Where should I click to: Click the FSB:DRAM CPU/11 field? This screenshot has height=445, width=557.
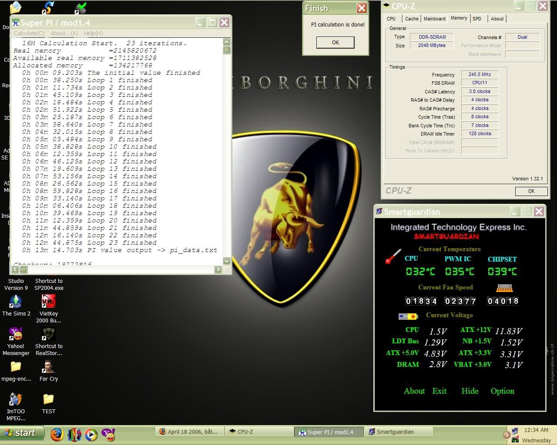coord(480,83)
